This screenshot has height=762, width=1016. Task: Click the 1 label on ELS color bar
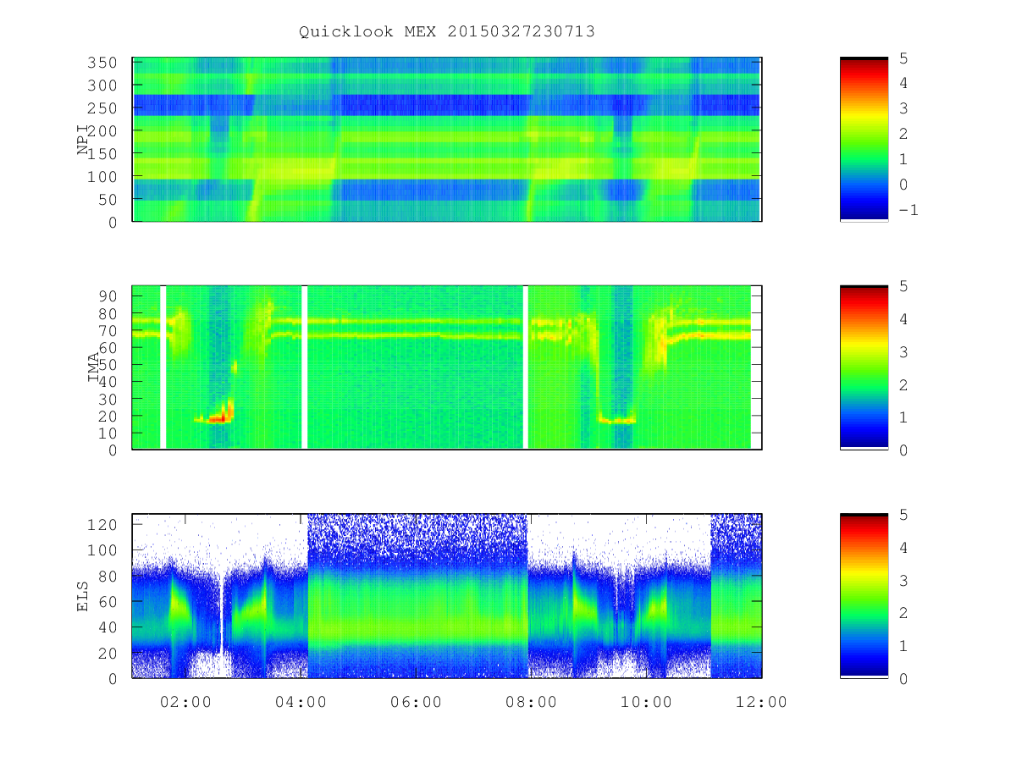click(x=903, y=645)
